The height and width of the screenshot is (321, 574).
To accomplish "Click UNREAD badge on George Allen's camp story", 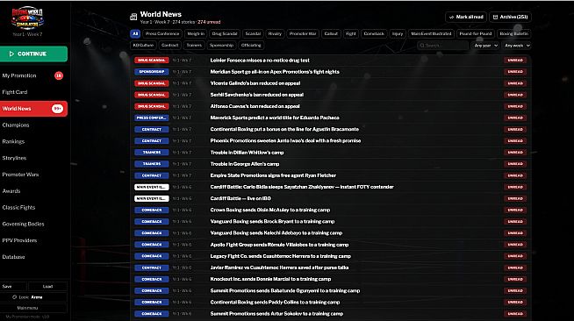I will tap(515, 164).
